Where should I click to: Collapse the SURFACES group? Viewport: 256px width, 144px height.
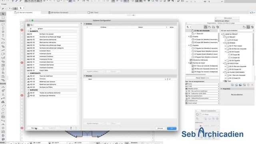pyautogui.click(x=28, y=90)
